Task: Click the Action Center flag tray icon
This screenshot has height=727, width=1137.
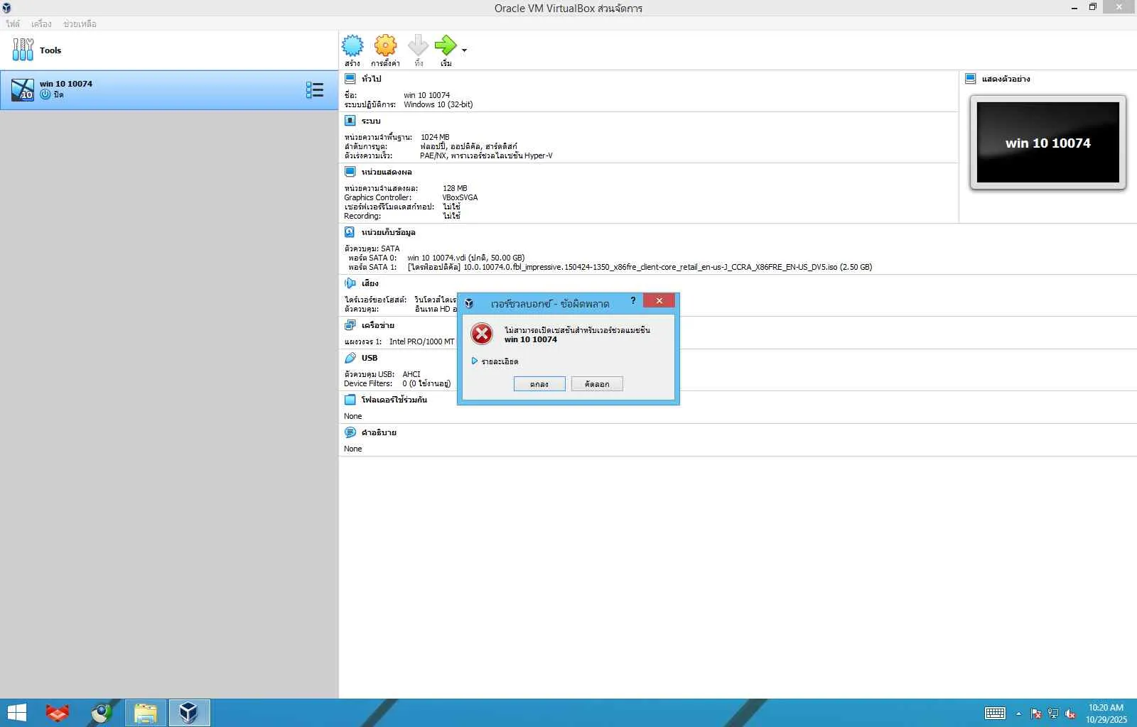Action: click(x=1036, y=714)
